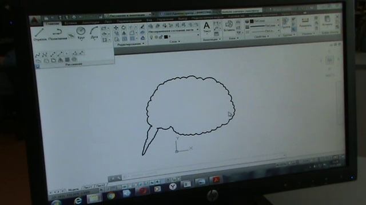Expand the Блок panel
The height and width of the screenshot is (205, 366).
pos(234,38)
